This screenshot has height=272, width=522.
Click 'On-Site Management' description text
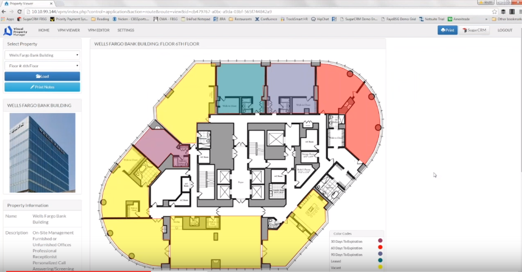[x=53, y=232]
